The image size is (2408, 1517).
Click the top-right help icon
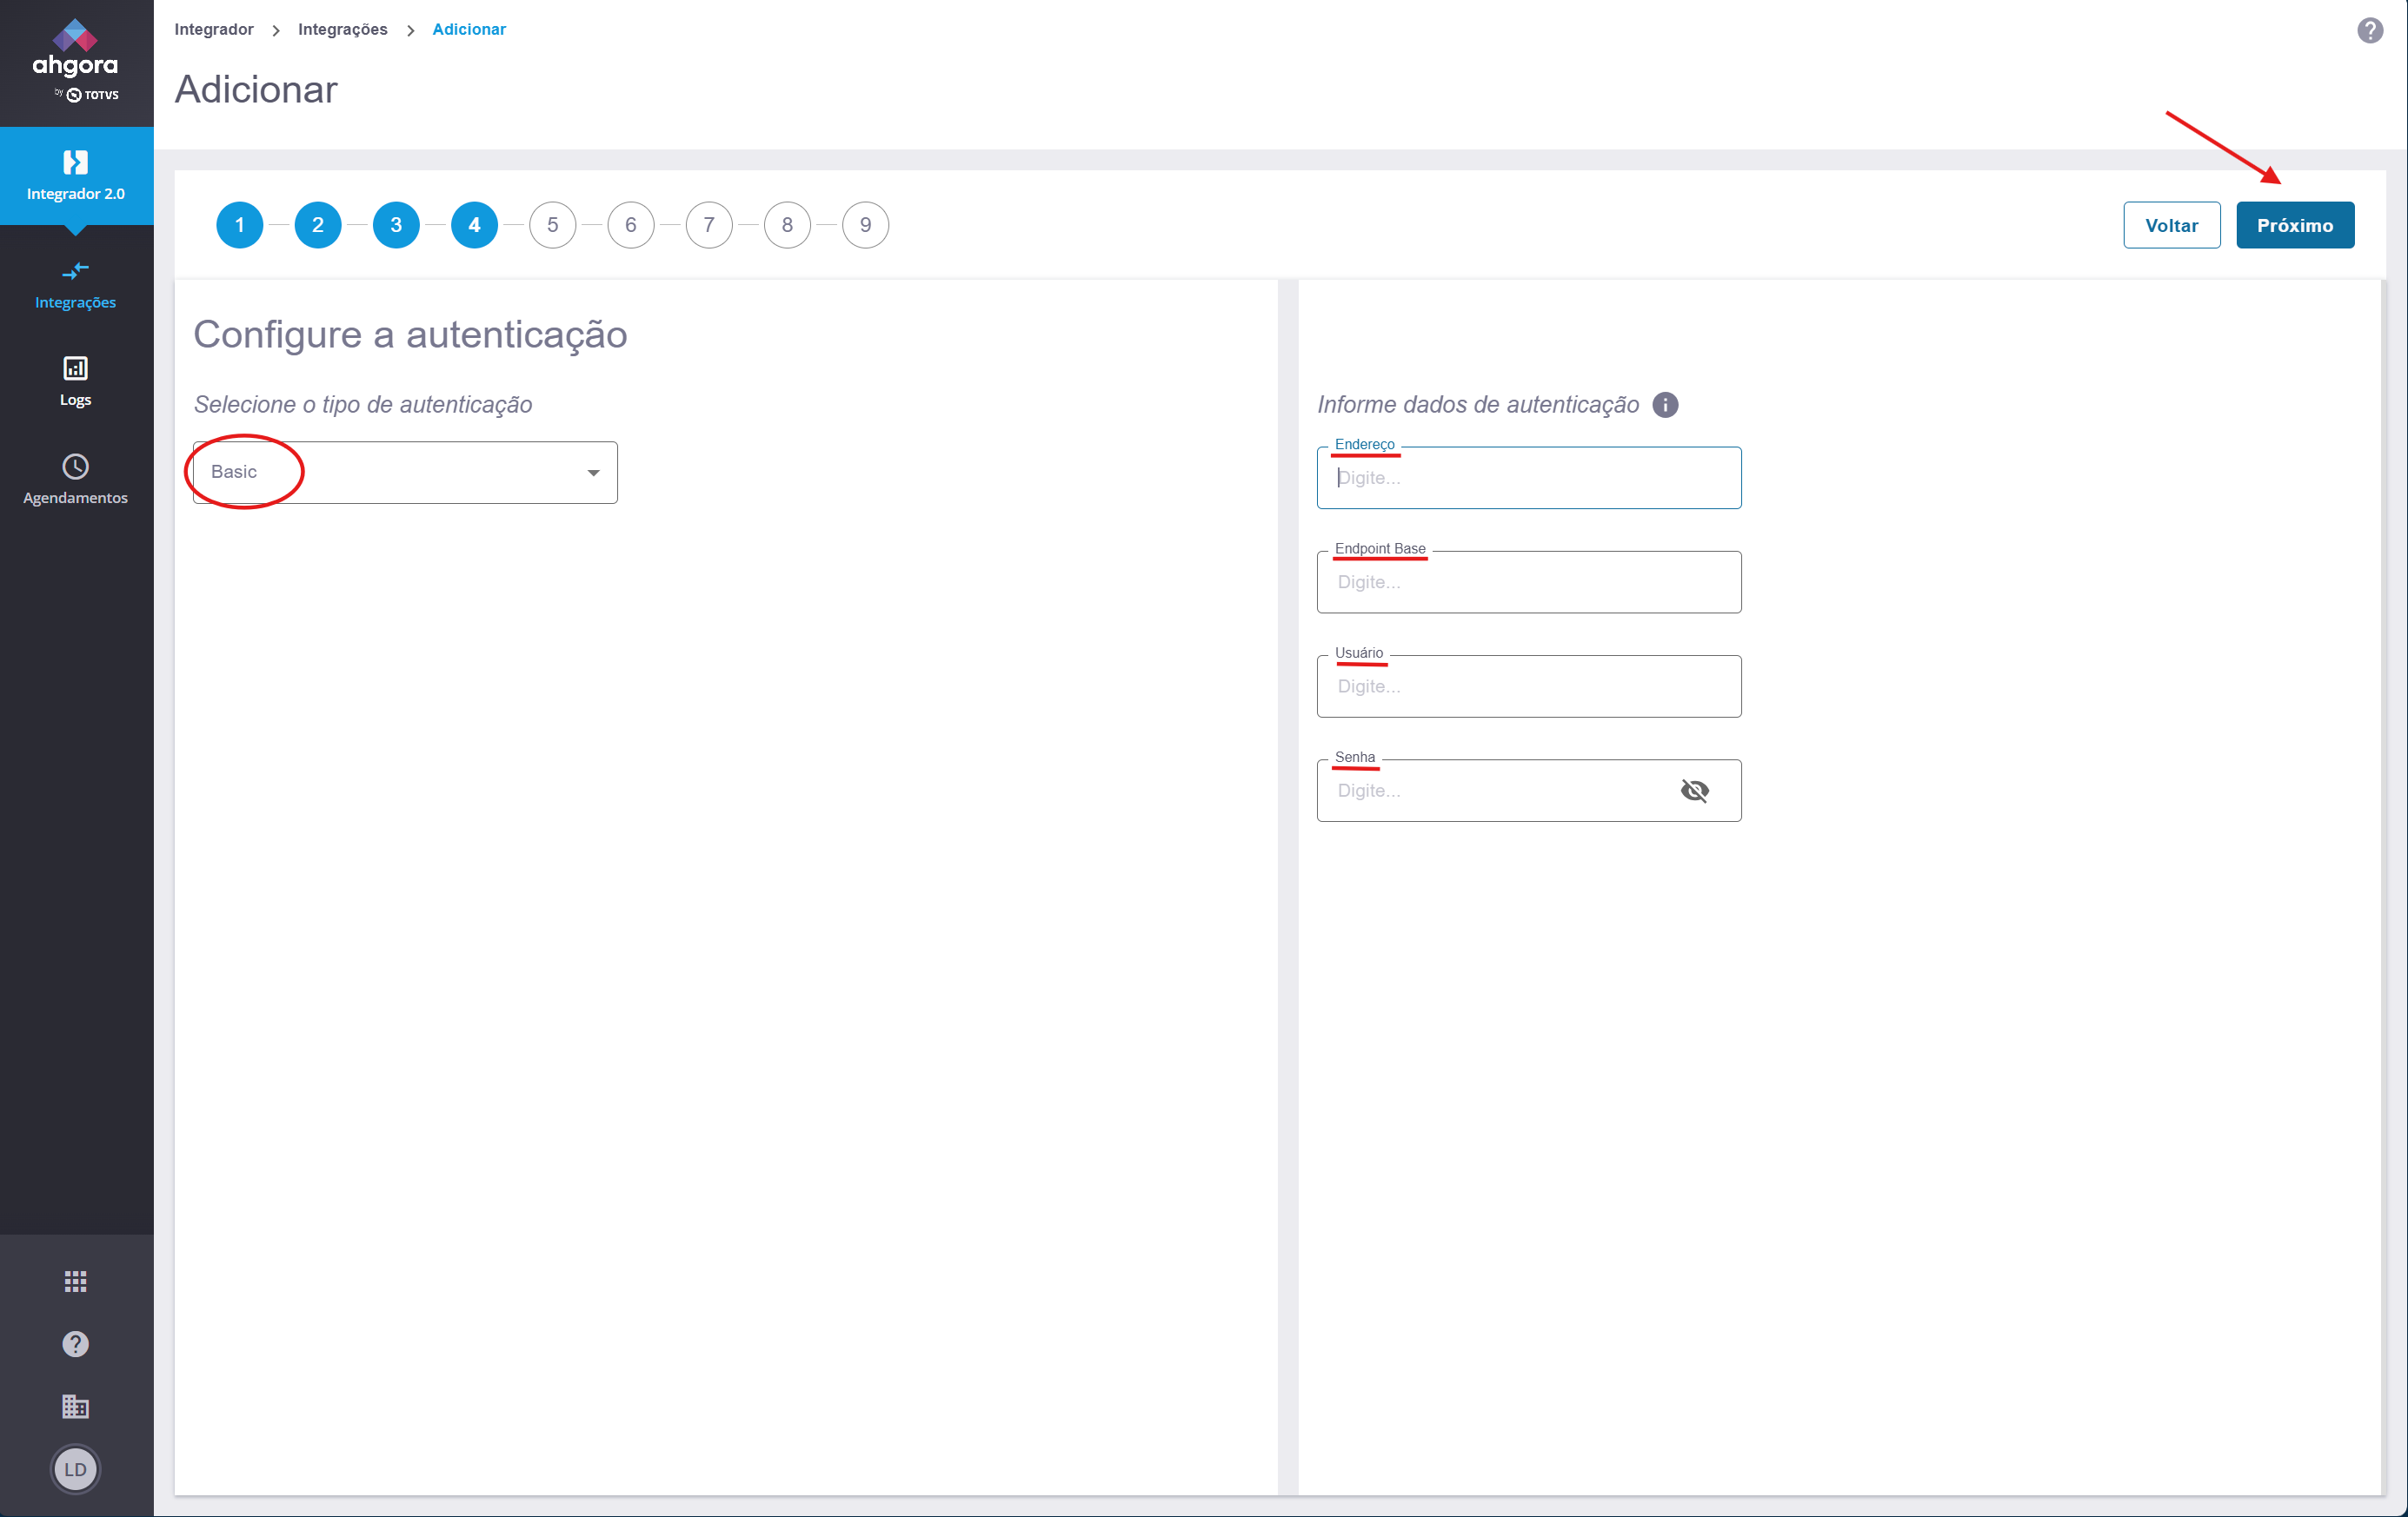(x=2369, y=31)
